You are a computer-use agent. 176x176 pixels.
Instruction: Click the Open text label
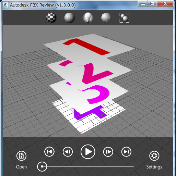(x=21, y=167)
